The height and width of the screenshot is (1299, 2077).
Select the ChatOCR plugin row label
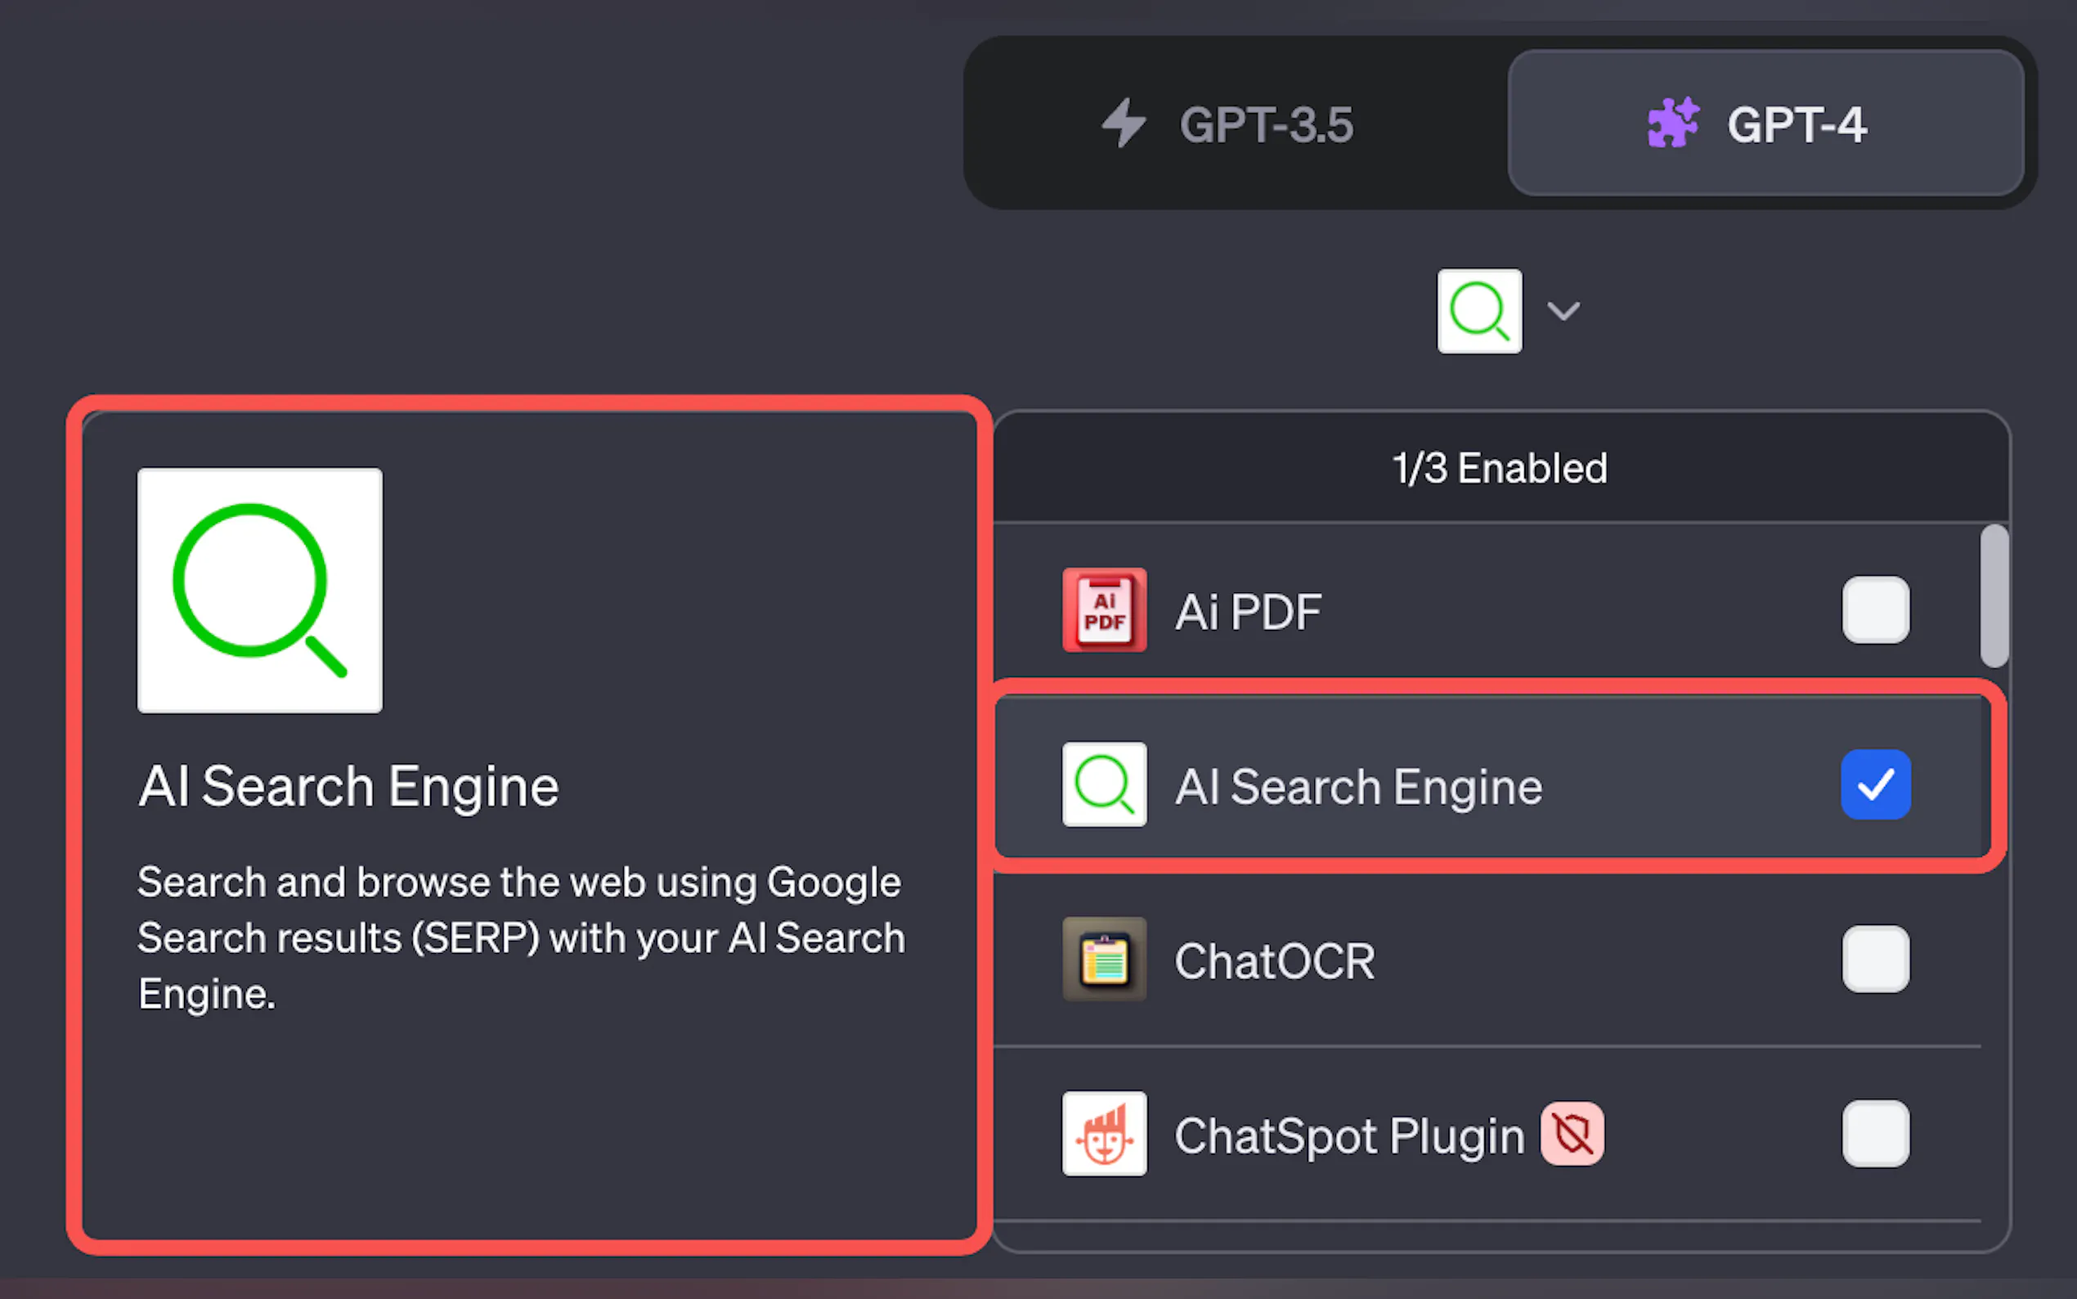[1274, 960]
